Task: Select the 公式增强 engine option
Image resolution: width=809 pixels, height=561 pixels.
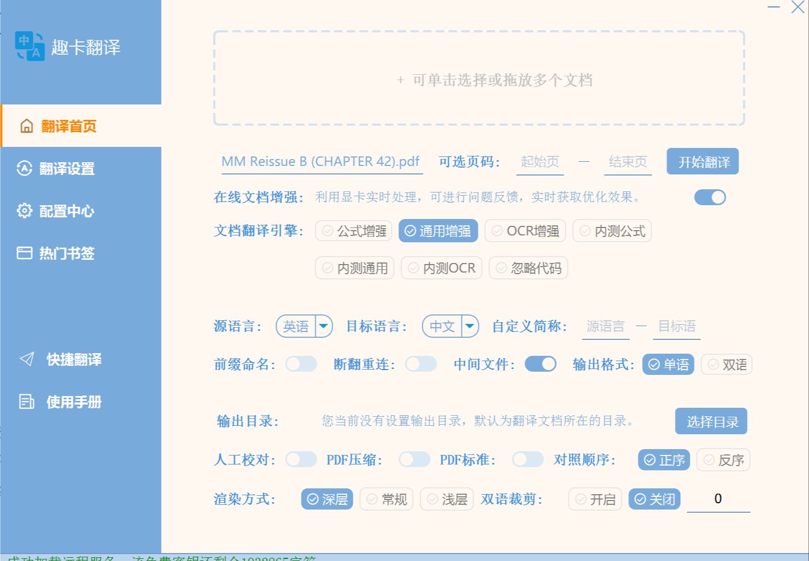Action: pos(354,231)
